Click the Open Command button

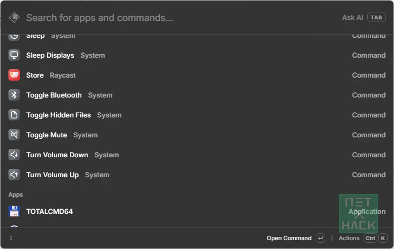(x=289, y=238)
